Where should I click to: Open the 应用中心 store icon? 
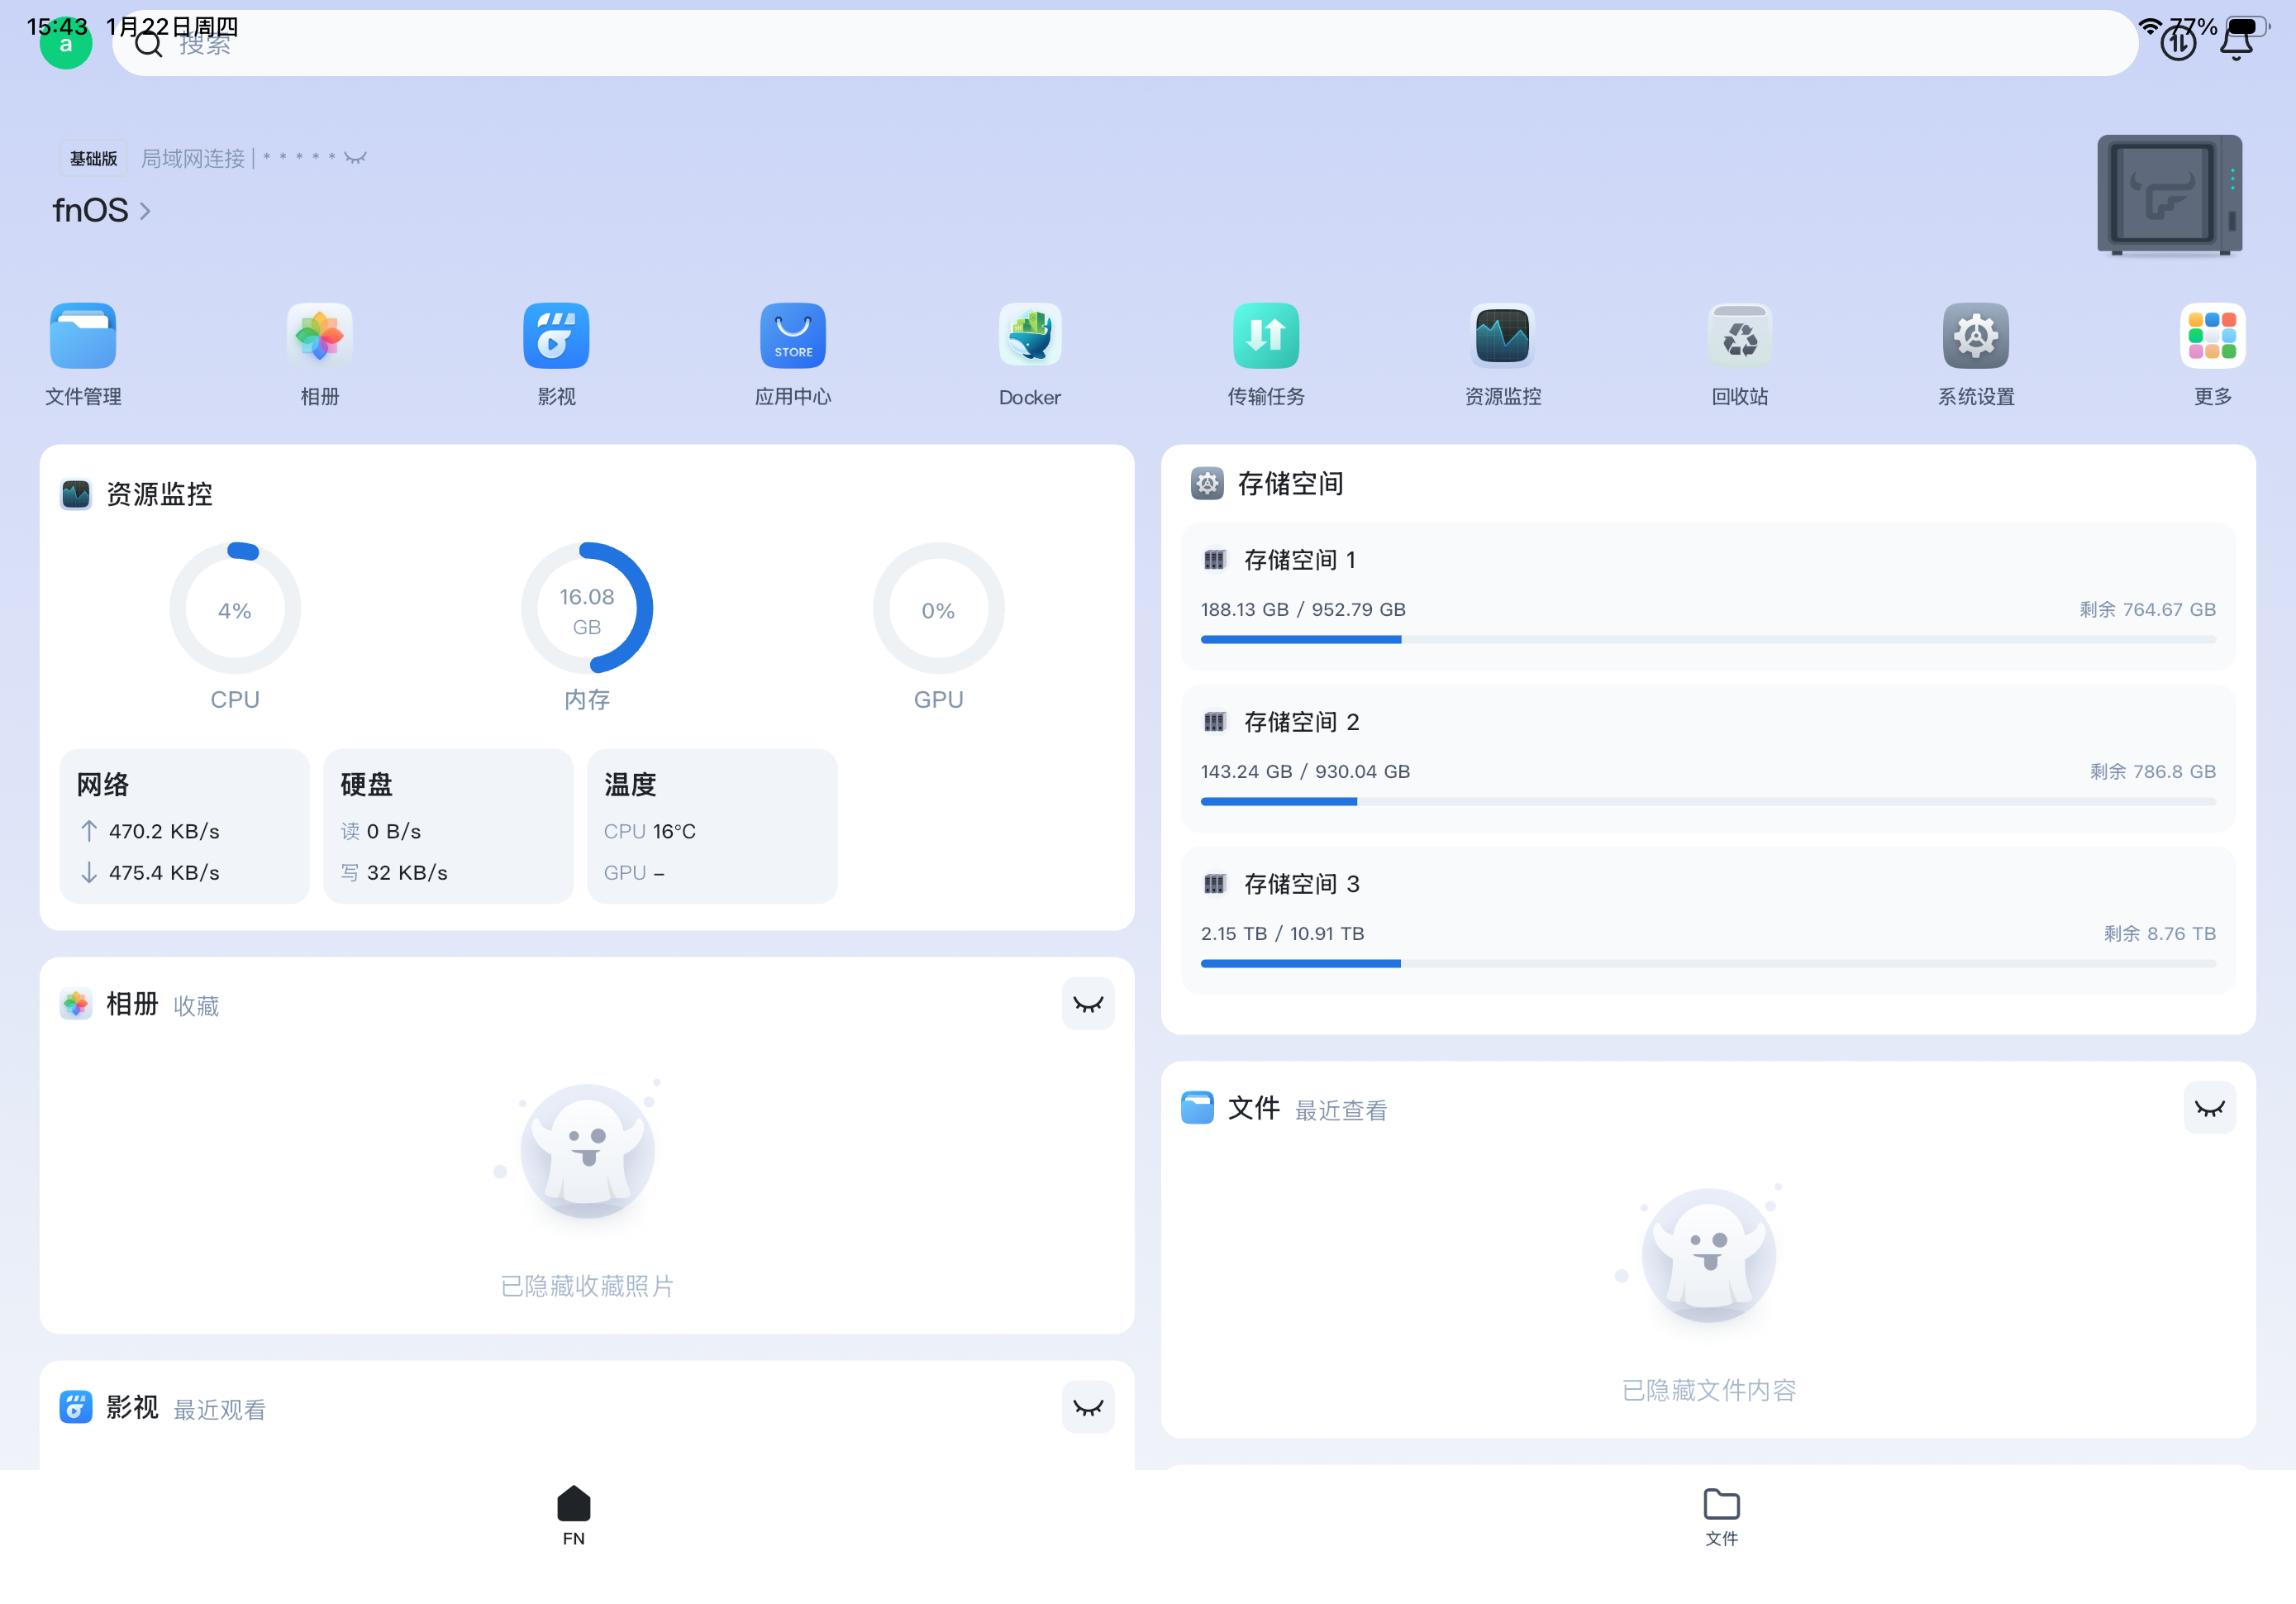[x=792, y=337]
